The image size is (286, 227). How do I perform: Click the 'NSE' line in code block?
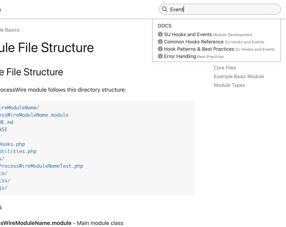pyautogui.click(x=4, y=129)
